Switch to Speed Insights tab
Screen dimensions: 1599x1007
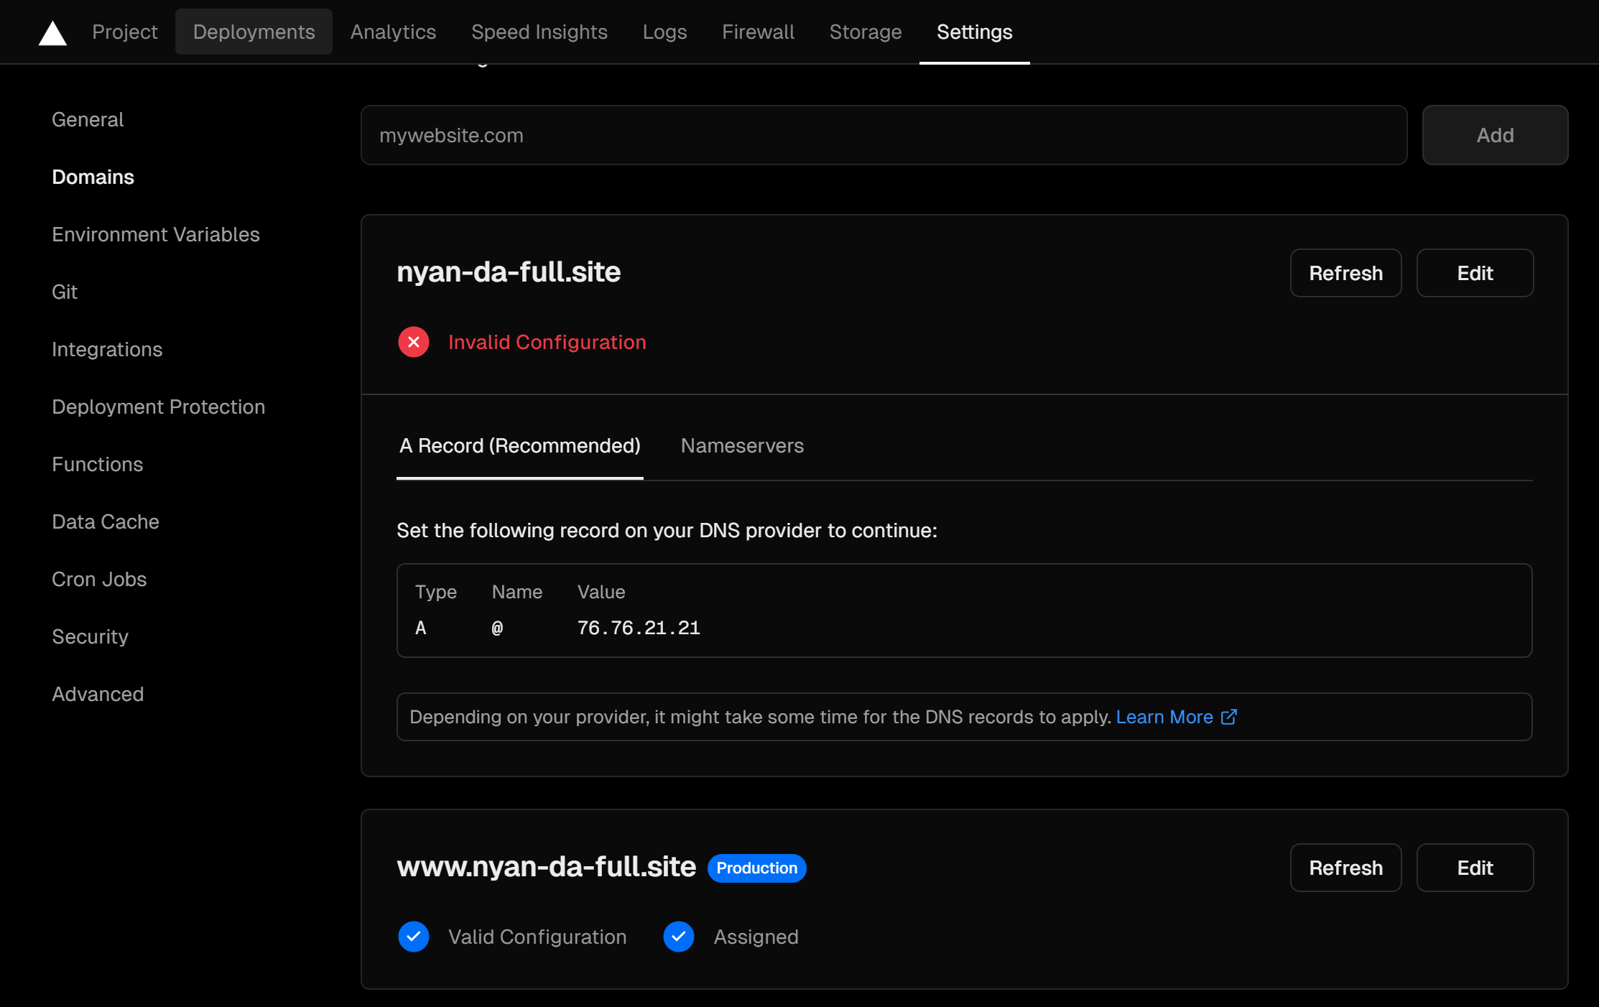tap(539, 32)
